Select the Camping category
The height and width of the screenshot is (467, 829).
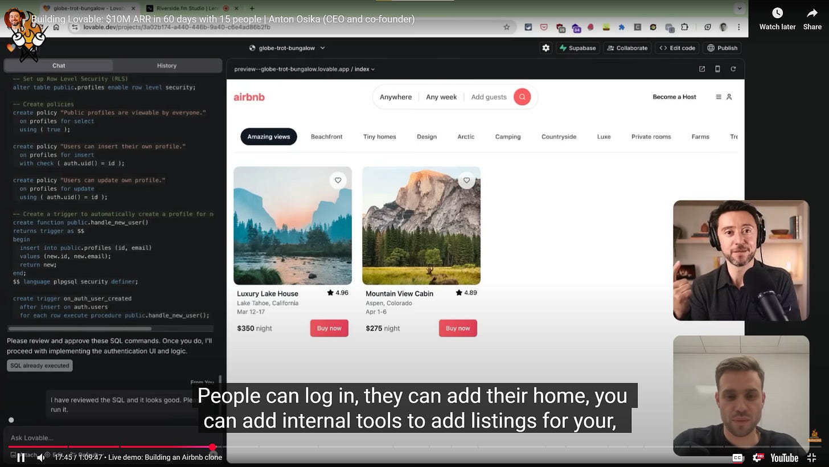[508, 137]
